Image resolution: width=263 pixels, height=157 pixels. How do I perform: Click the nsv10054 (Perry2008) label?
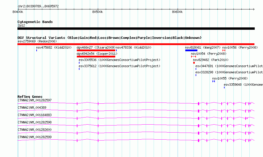pos(209,54)
